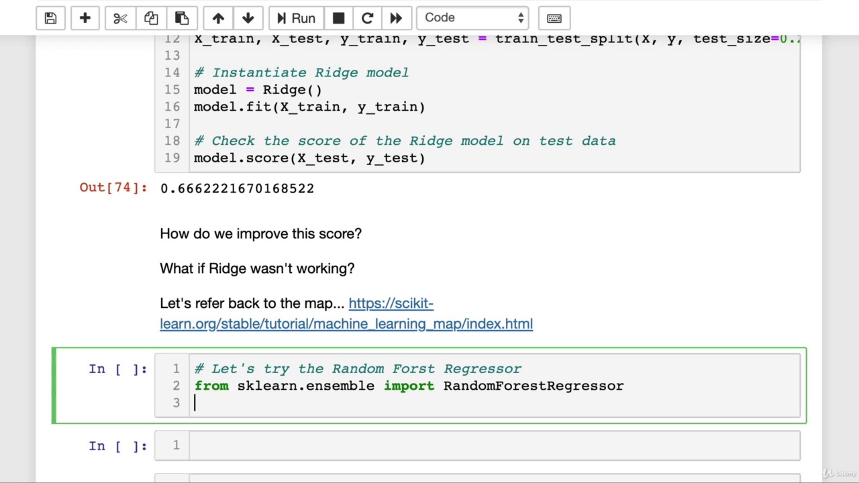Click the 'Check the score of the Ridge model' comment
This screenshot has width=859, height=483.
405,141
